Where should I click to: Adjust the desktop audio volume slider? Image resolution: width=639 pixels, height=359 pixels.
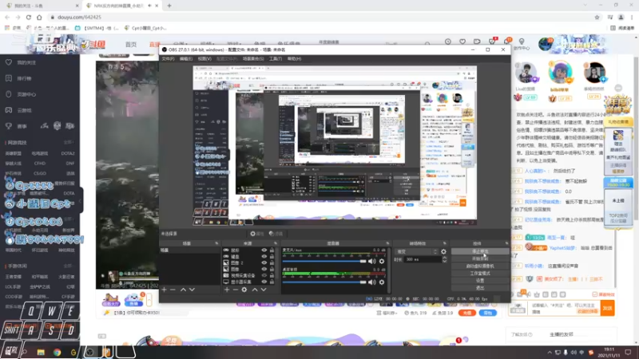tap(324, 282)
